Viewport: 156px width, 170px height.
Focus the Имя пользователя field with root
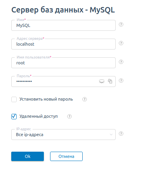pos(63,63)
